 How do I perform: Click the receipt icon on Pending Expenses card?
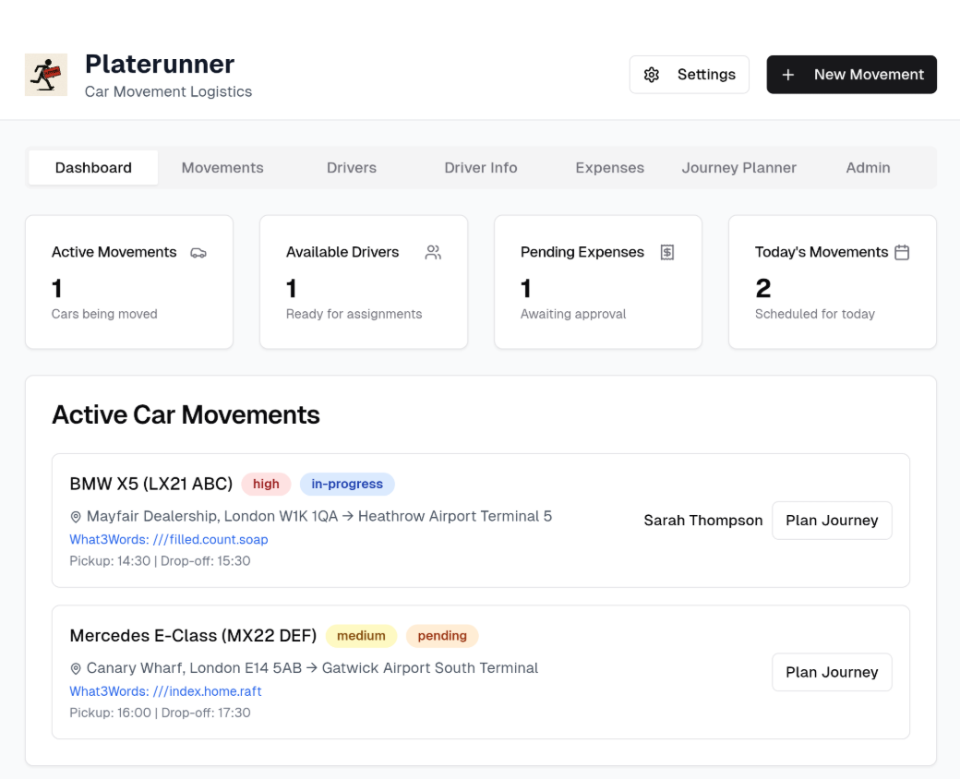pyautogui.click(x=667, y=253)
